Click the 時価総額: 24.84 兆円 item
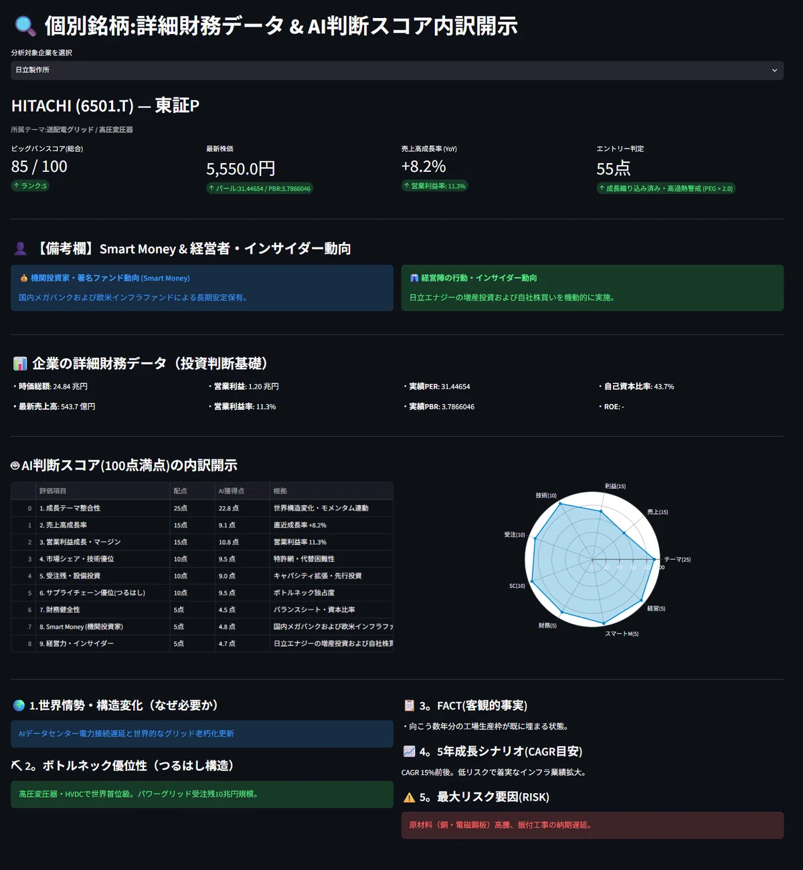 click(x=53, y=387)
